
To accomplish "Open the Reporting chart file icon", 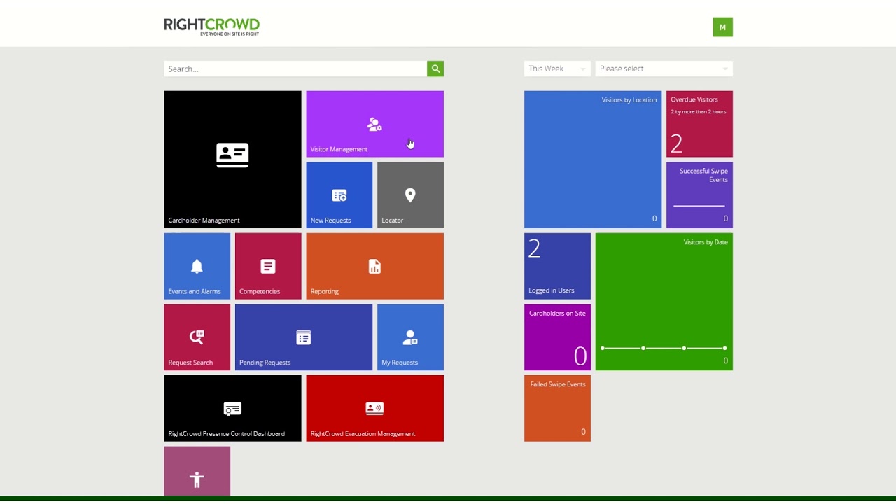I will [x=374, y=266].
